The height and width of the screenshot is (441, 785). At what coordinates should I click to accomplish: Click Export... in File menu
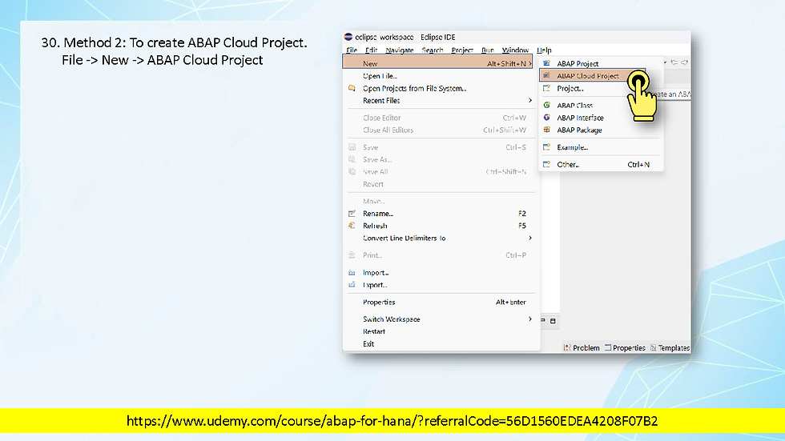[x=375, y=285]
